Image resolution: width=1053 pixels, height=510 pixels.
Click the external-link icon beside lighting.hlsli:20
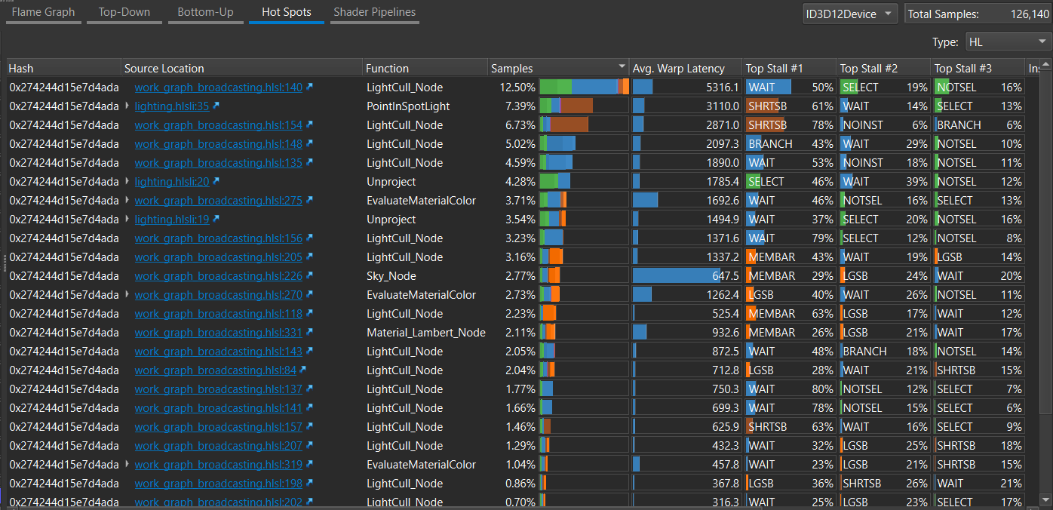[216, 182]
